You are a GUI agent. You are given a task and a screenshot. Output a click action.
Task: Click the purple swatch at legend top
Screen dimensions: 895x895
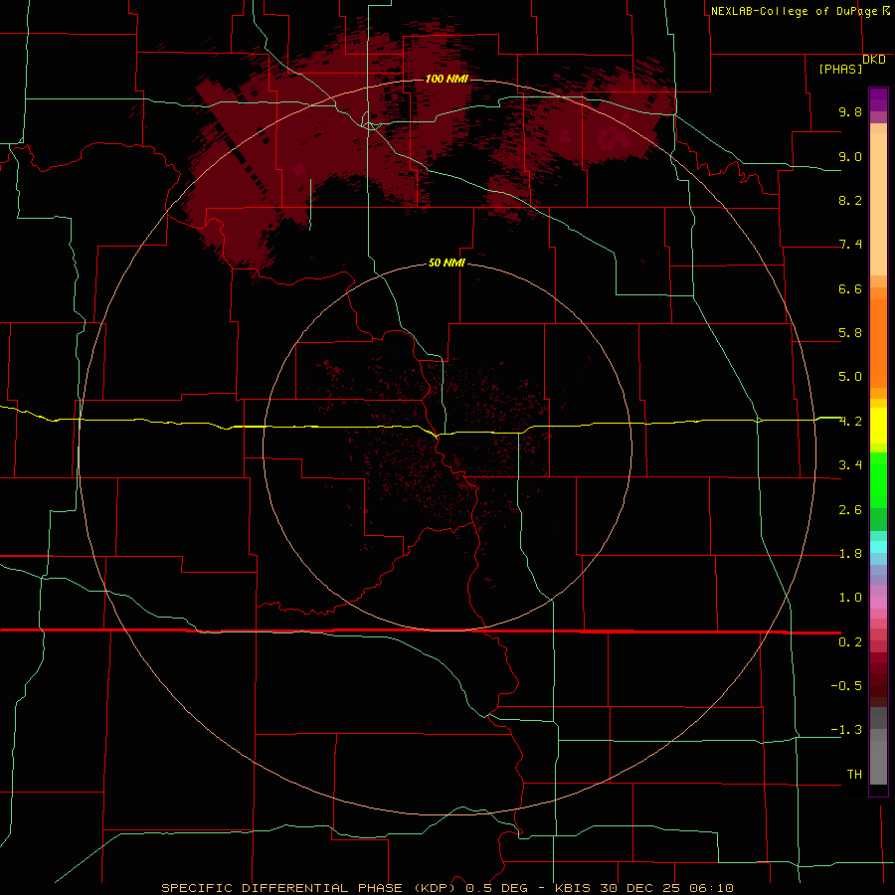click(x=878, y=99)
